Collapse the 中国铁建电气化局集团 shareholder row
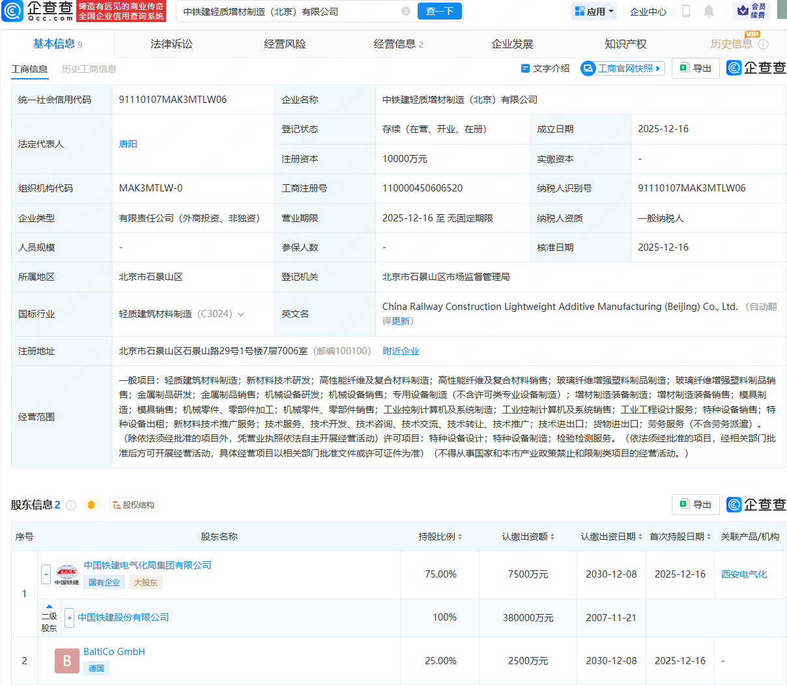This screenshot has width=787, height=685. point(46,574)
